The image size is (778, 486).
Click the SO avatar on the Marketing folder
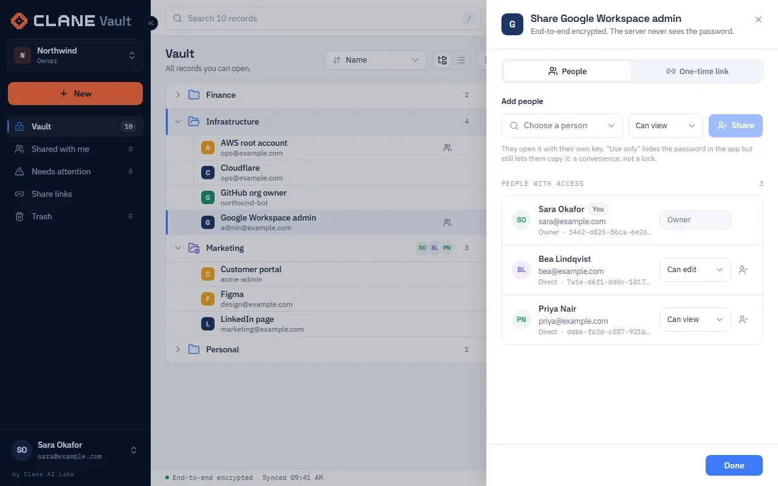click(x=422, y=248)
